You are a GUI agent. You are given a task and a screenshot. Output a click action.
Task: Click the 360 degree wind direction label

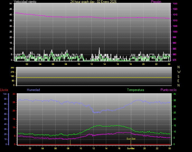[x=12, y=68]
